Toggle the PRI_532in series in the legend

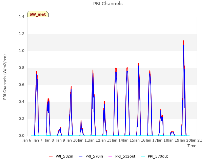pyautogui.click(x=61, y=156)
